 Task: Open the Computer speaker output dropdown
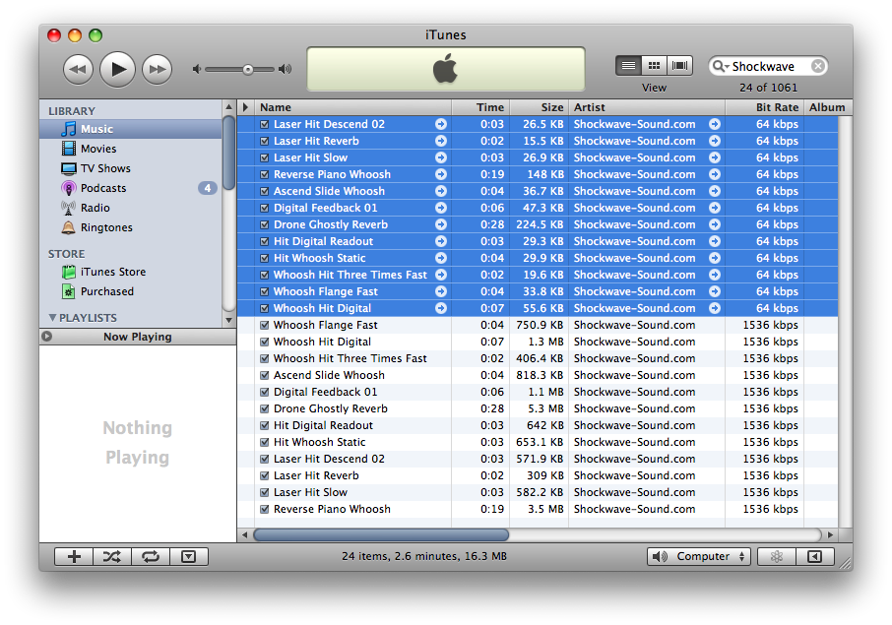[x=698, y=556]
